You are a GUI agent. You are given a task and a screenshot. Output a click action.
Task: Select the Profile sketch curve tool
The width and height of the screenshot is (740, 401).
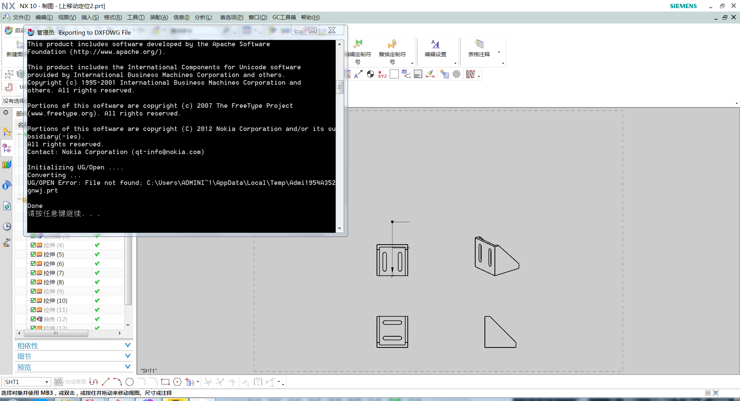coord(94,382)
